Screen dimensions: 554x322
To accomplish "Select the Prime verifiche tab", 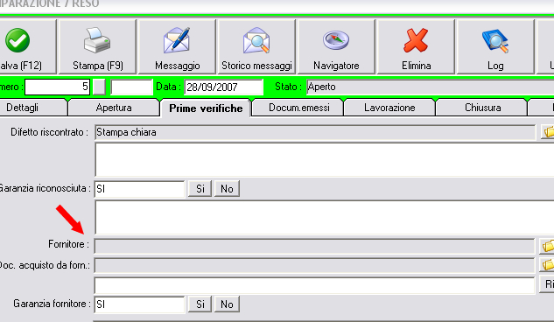I will [x=206, y=108].
